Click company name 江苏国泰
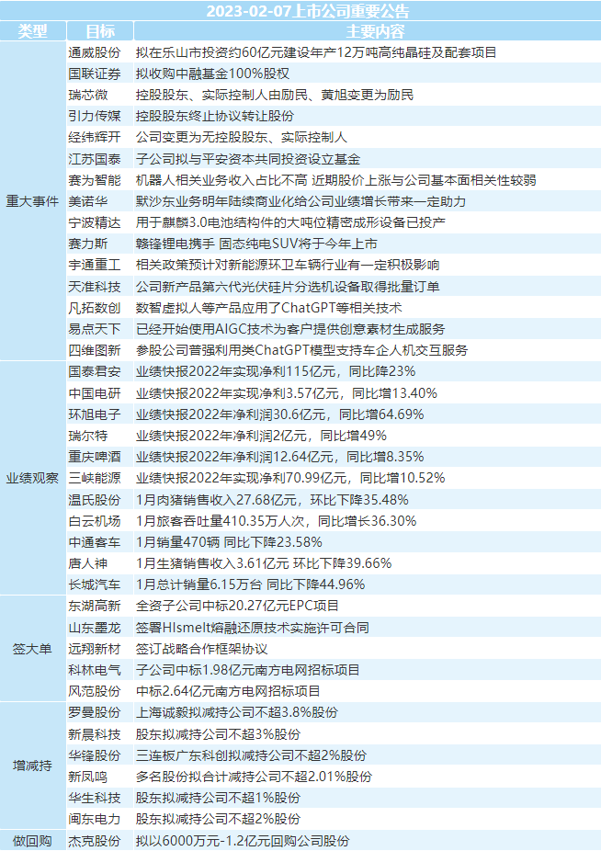601x851 pixels. pyautogui.click(x=95, y=158)
